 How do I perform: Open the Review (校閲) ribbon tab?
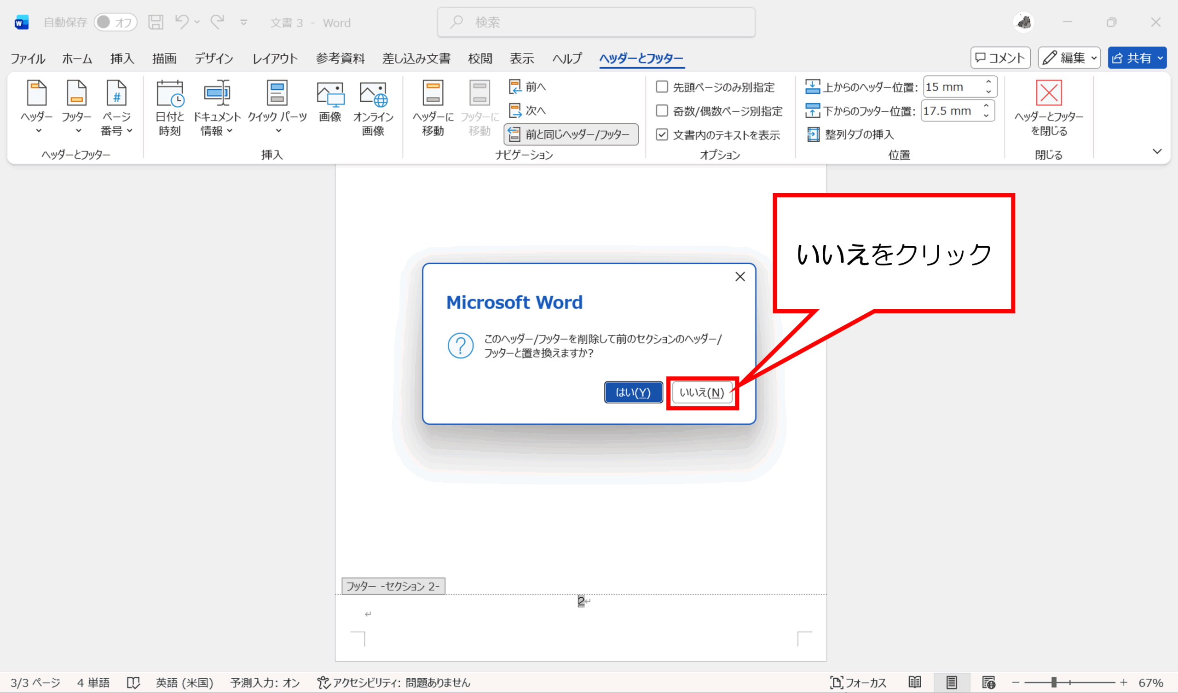(479, 58)
